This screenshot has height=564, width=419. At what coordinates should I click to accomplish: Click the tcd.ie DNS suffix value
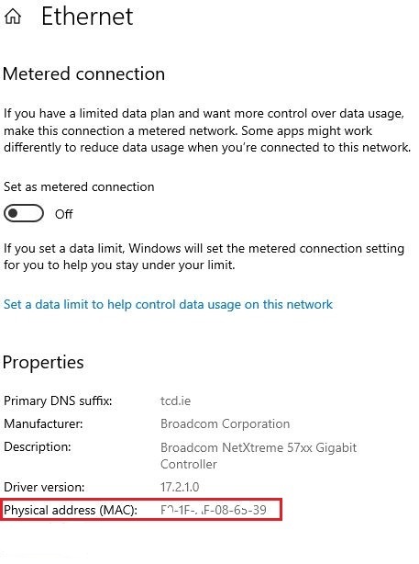coord(175,400)
